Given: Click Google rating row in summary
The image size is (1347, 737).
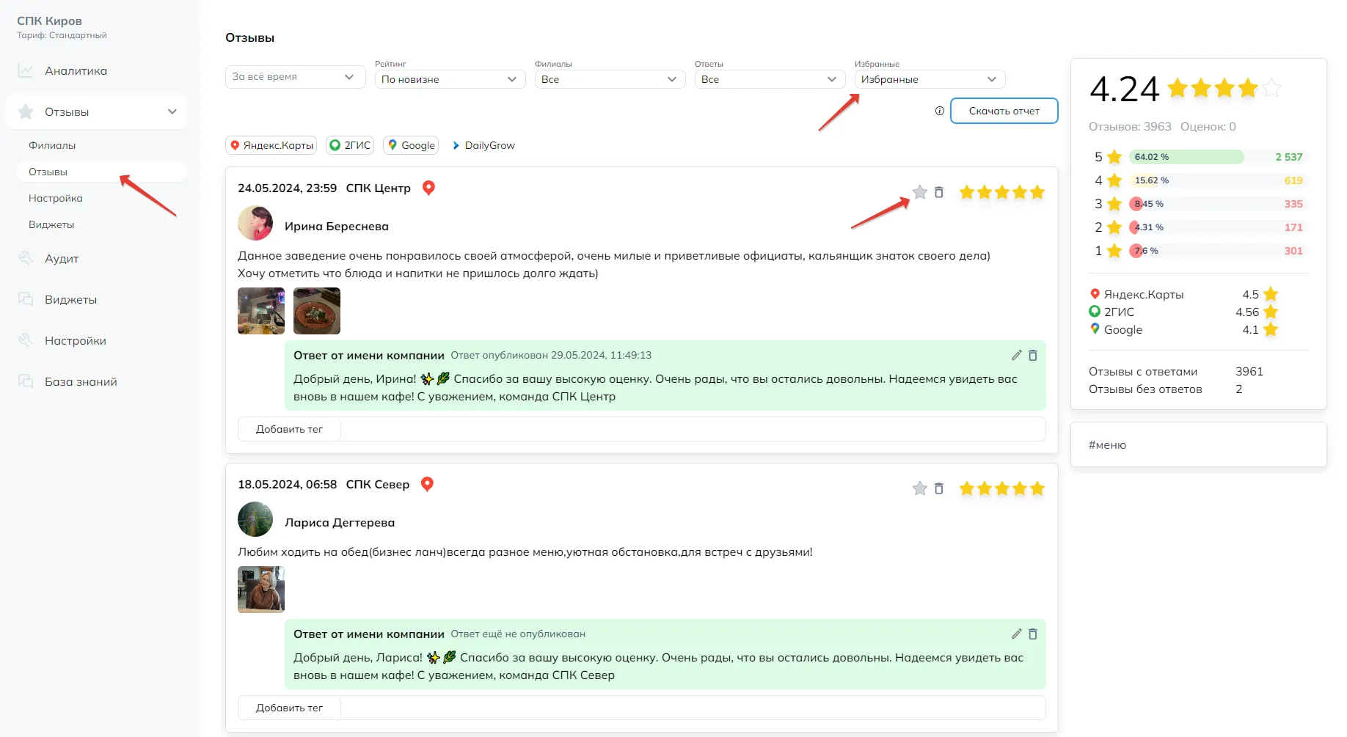Looking at the screenshot, I should [x=1184, y=329].
